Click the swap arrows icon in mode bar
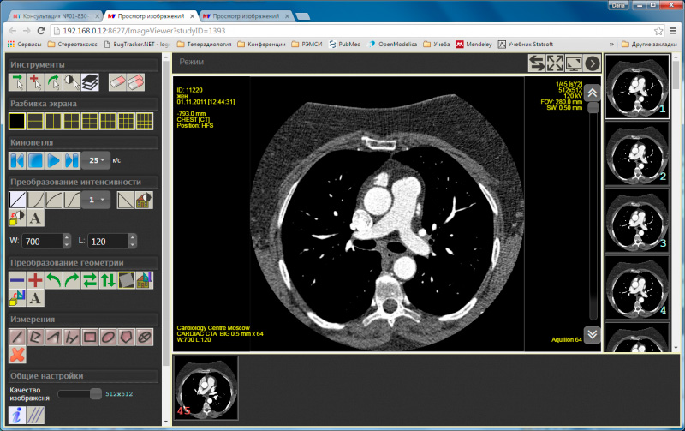This screenshot has height=431, width=685. tap(537, 63)
